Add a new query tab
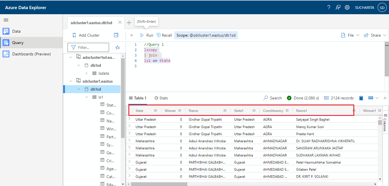The height and width of the screenshot is (186, 389). tap(129, 23)
